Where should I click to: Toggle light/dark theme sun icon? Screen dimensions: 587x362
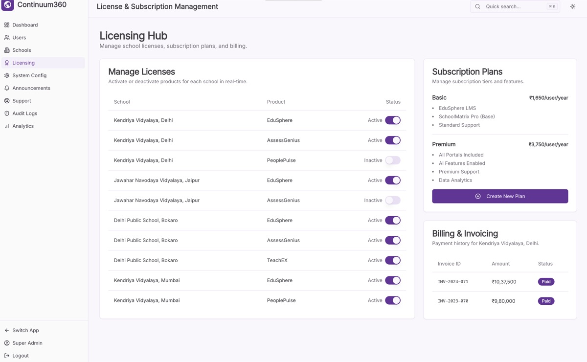click(573, 7)
